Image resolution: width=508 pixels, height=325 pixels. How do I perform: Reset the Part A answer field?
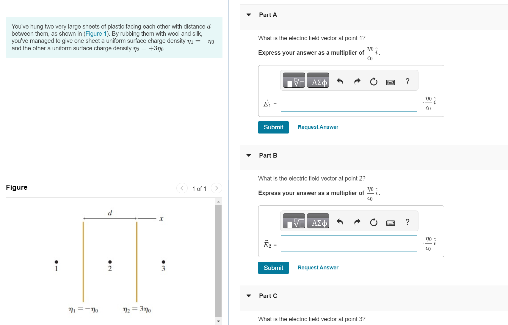tap(374, 81)
